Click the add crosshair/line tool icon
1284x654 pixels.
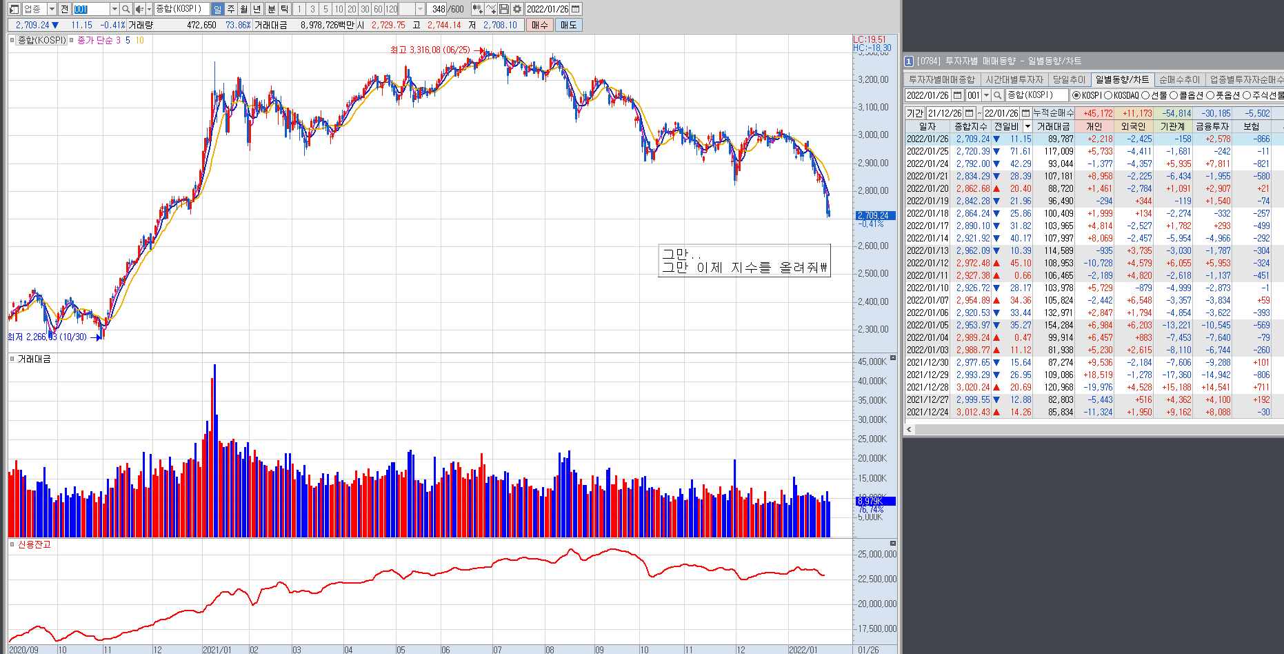tap(491, 9)
